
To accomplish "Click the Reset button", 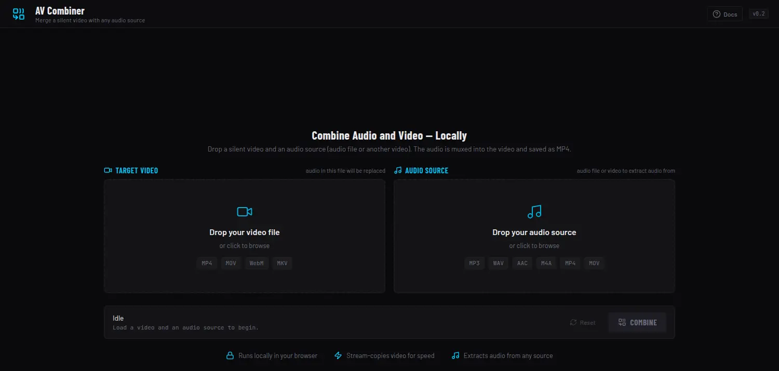I will [x=583, y=322].
